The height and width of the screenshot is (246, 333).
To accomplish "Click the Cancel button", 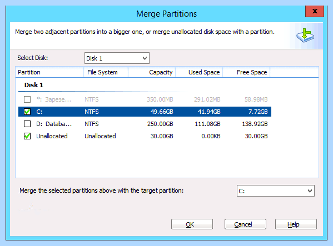I will [x=245, y=224].
